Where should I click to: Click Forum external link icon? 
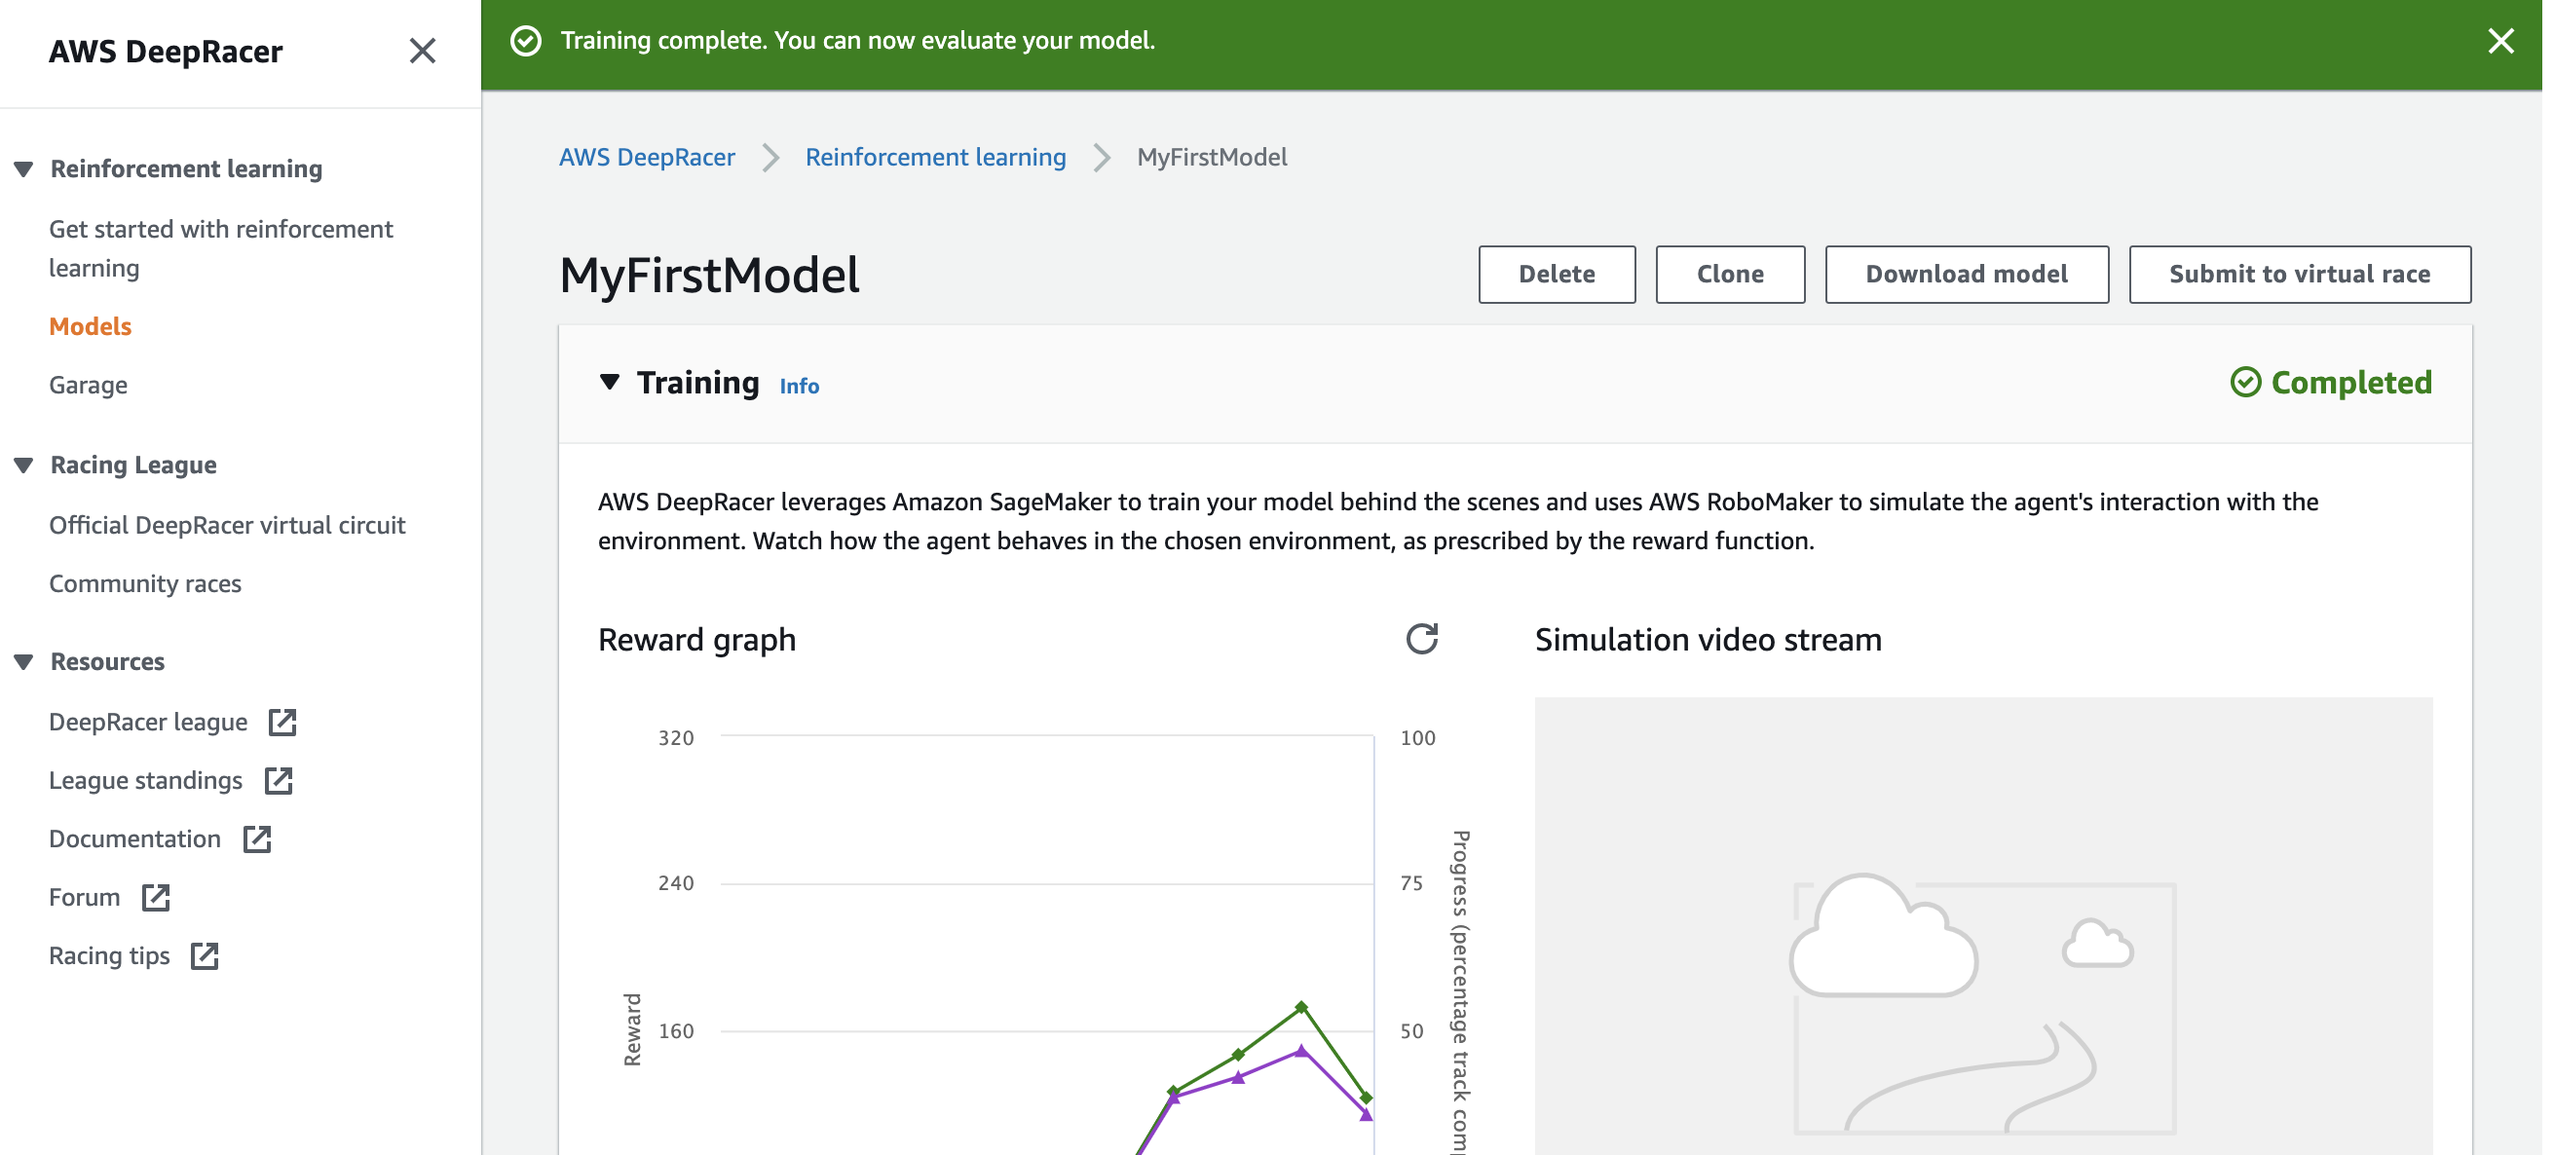tap(156, 897)
